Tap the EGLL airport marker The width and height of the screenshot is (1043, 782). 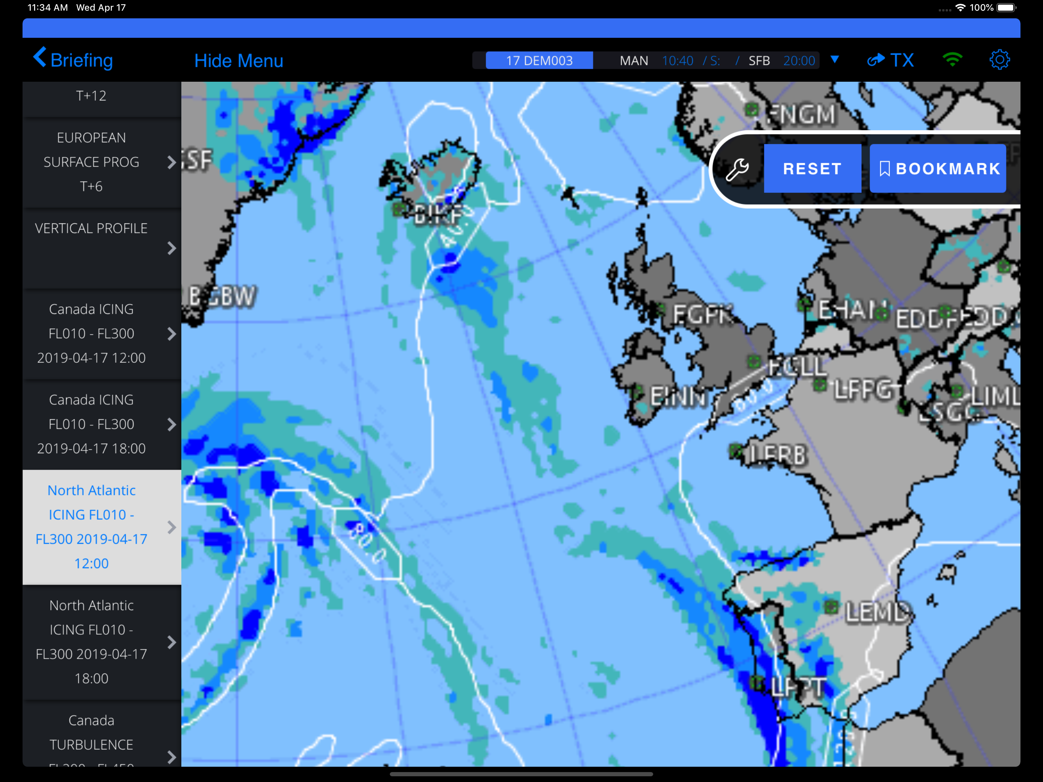(x=754, y=362)
